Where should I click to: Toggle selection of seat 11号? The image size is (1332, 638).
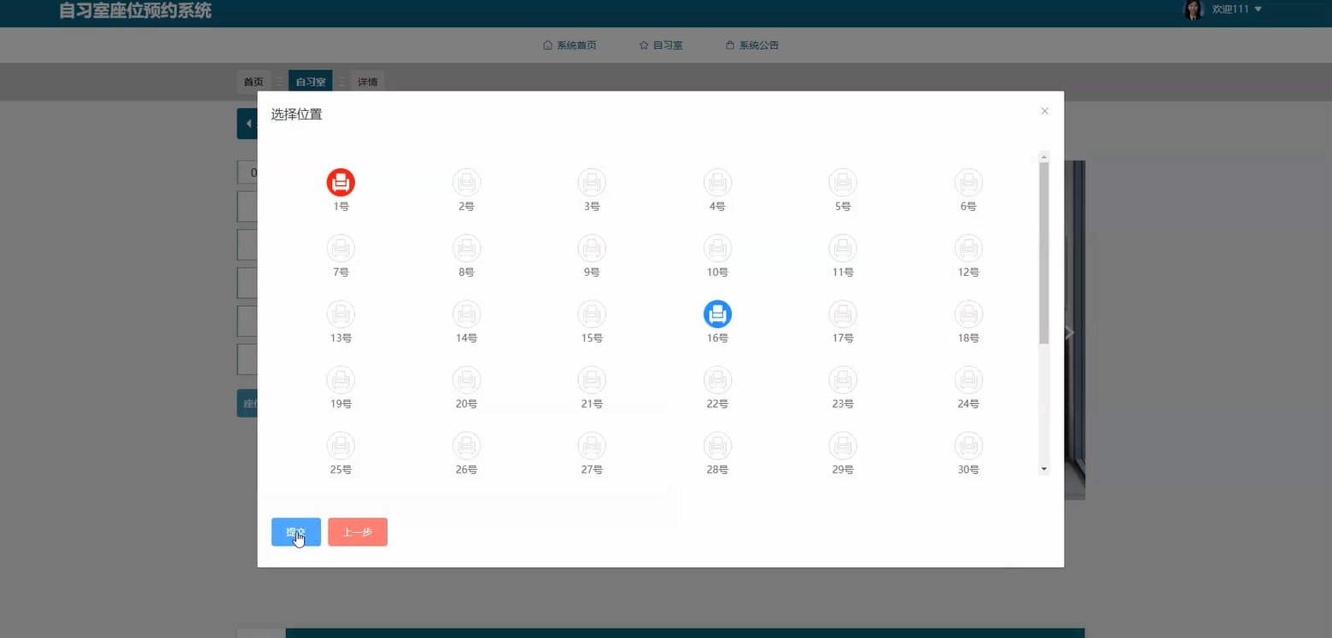tap(843, 248)
